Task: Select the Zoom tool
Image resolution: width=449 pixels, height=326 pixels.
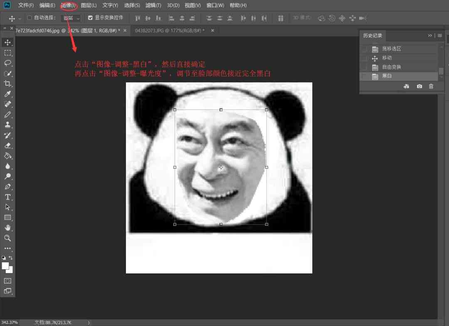Action: [x=8, y=238]
